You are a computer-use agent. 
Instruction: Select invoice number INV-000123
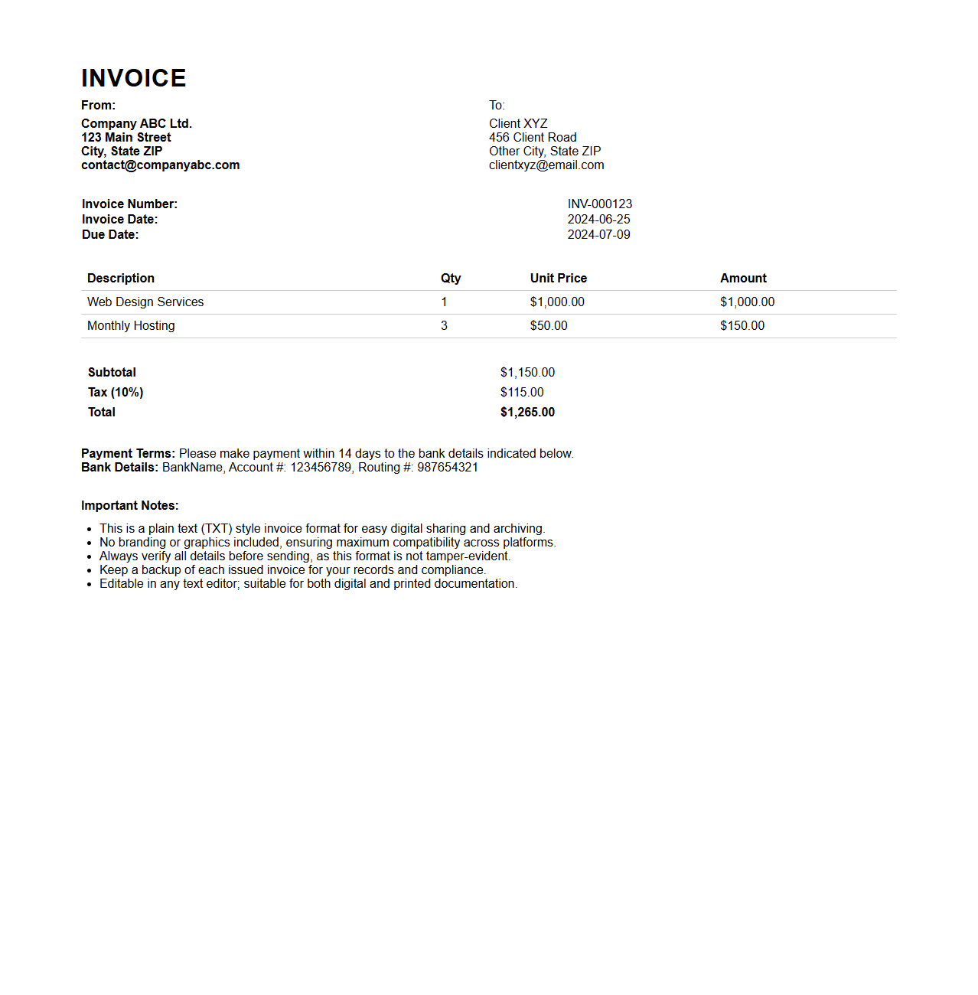click(x=599, y=204)
